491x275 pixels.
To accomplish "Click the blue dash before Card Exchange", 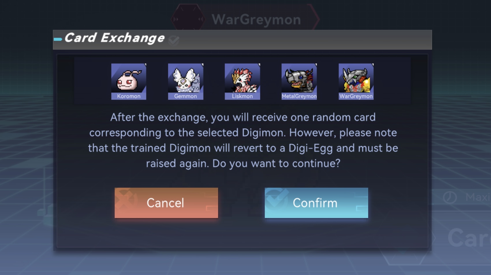I will [x=58, y=39].
